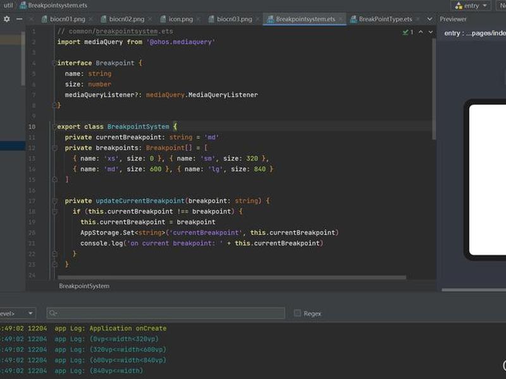The height and width of the screenshot is (379, 506).
Task: Collapse updateCurrentBreakpoint method fold marker
Action: [x=55, y=202]
